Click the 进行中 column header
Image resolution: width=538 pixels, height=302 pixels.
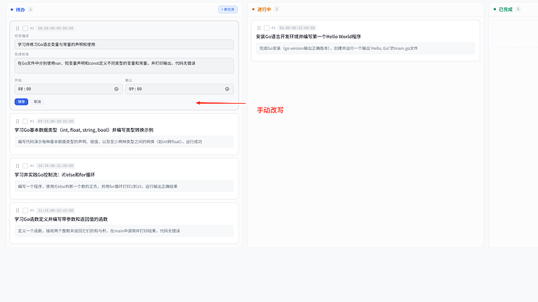click(x=264, y=9)
